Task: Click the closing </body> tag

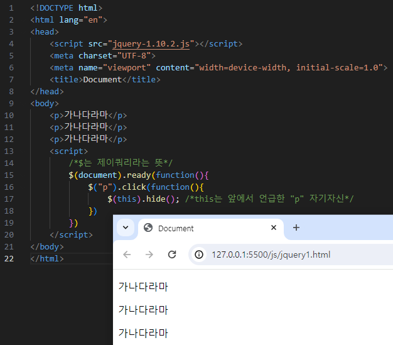Action: pyautogui.click(x=47, y=247)
